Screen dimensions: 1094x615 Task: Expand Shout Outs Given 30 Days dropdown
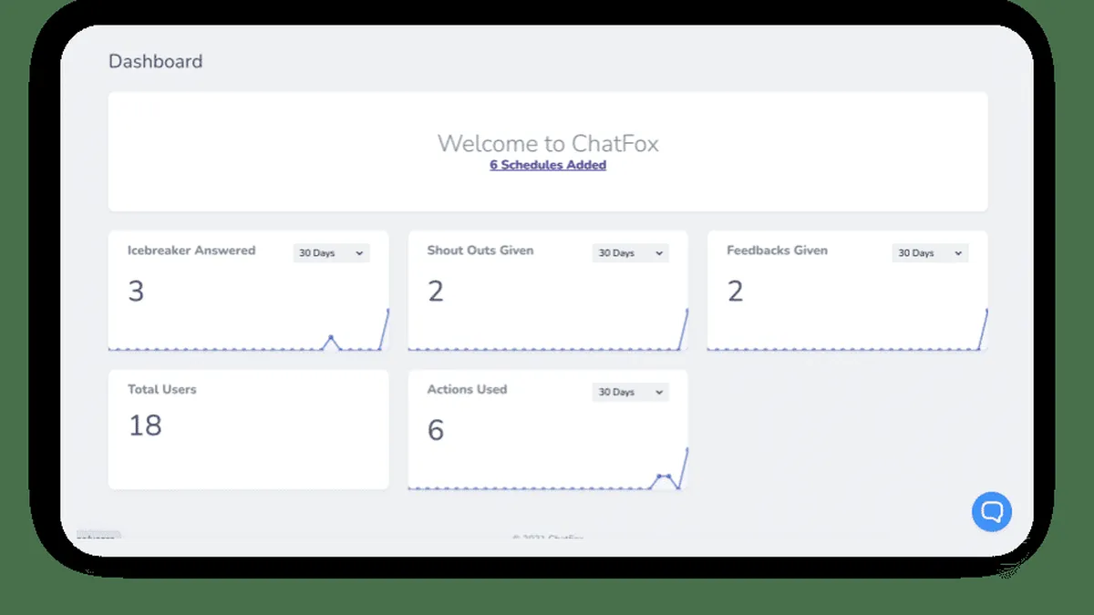coord(631,252)
